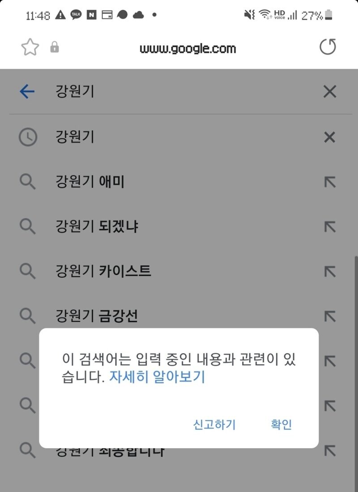Clear the search field with X
This screenshot has height=492, width=358.
pos(329,91)
